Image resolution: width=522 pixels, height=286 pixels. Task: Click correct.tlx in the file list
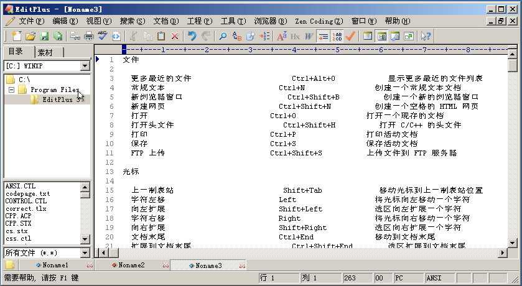(x=26, y=208)
